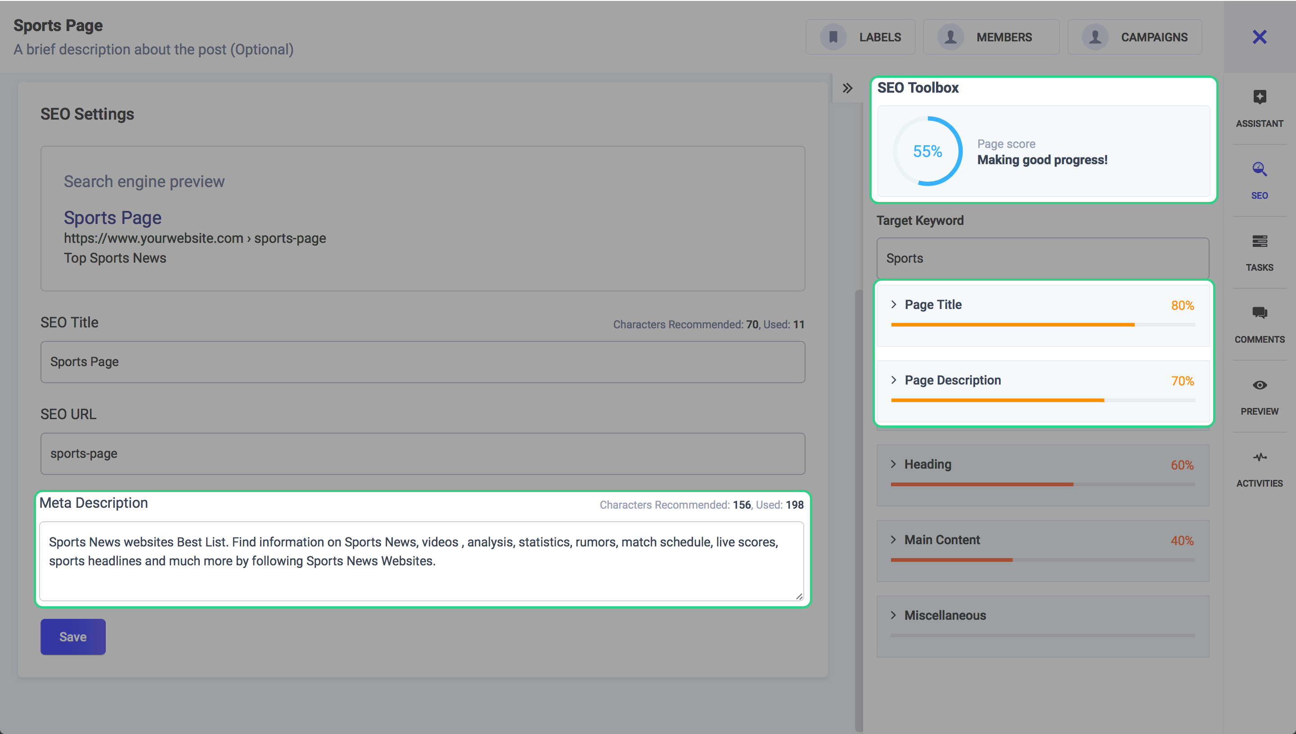Click the bookmark icon in the Labels button
This screenshot has width=1296, height=734.
[833, 37]
